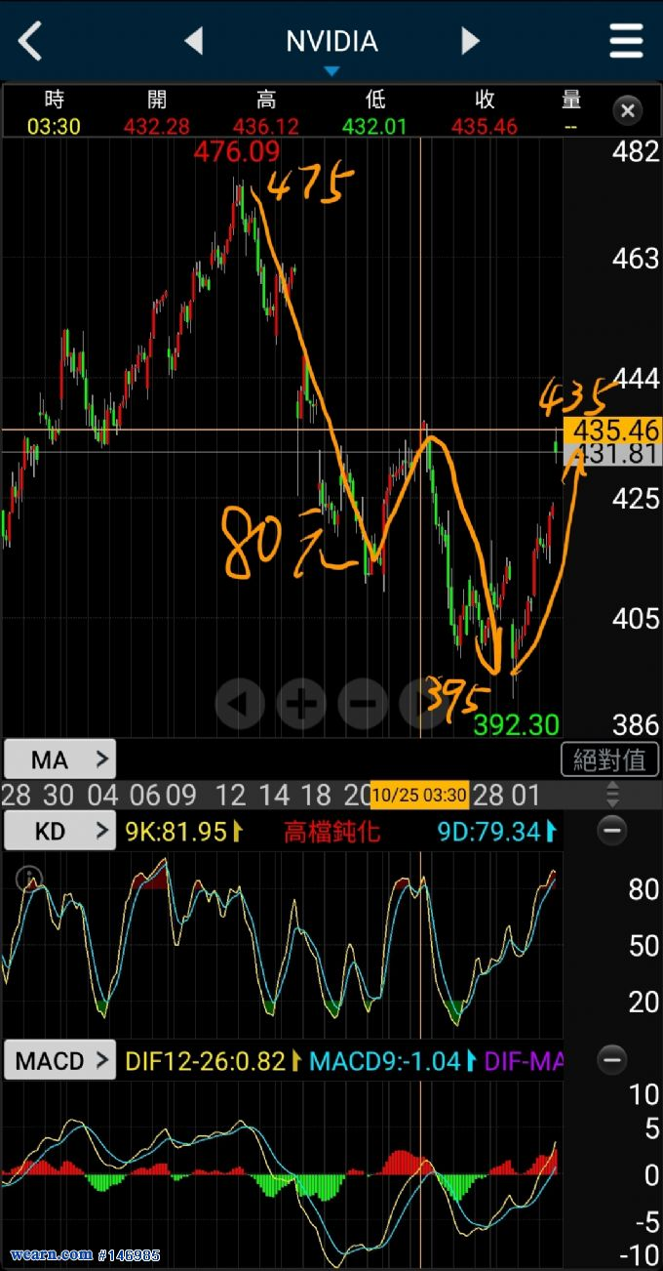The width and height of the screenshot is (663, 1271).
Task: Tap the 9K value toggle arrow
Action: (236, 832)
